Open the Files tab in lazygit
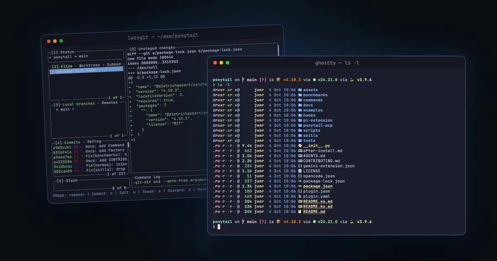Viewport: 497px width, 261px height. click(67, 66)
